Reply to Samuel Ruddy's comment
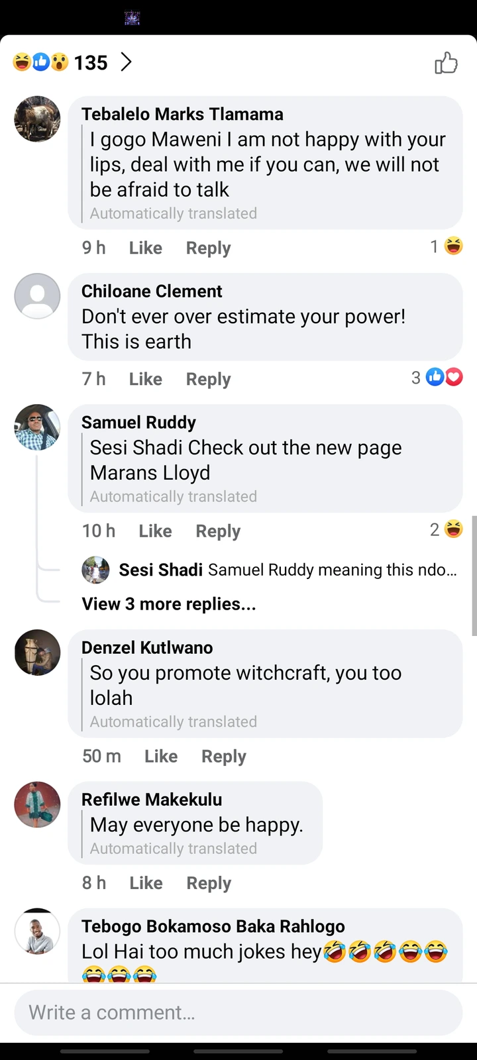477x1060 pixels. (x=218, y=531)
